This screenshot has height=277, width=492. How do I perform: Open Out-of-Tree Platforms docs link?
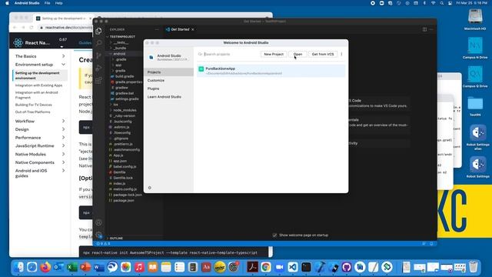(32, 112)
